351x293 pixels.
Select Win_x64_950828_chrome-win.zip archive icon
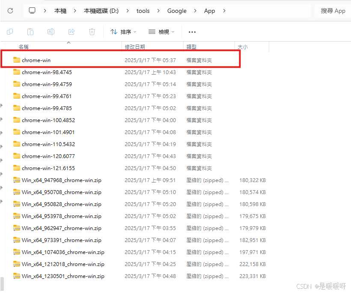coord(17,204)
